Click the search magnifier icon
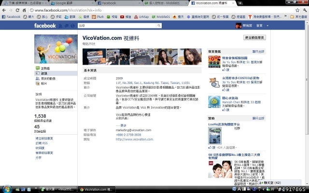 point(159,26)
